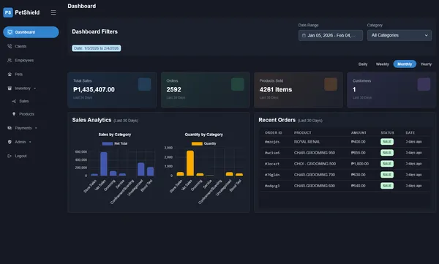The image size is (439, 264).
Task: Click the Inventory box icon
Action: [10, 88]
